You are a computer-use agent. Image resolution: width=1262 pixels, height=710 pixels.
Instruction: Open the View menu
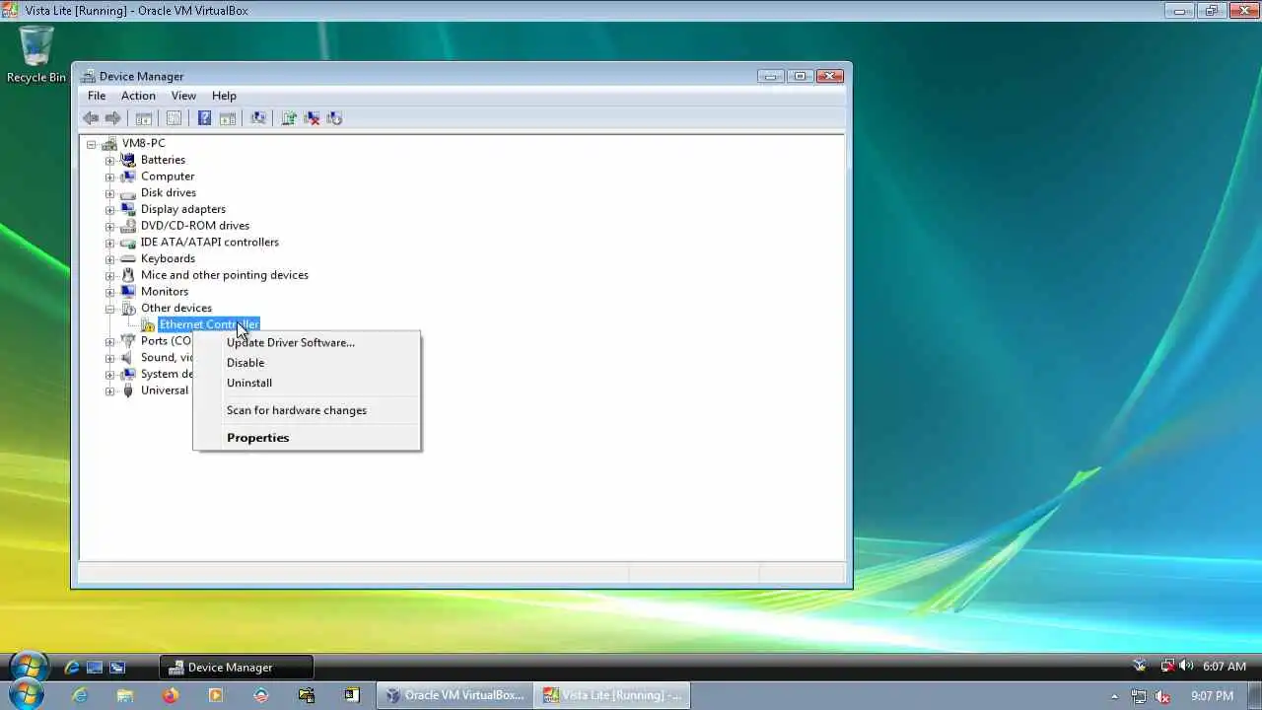[x=183, y=96]
